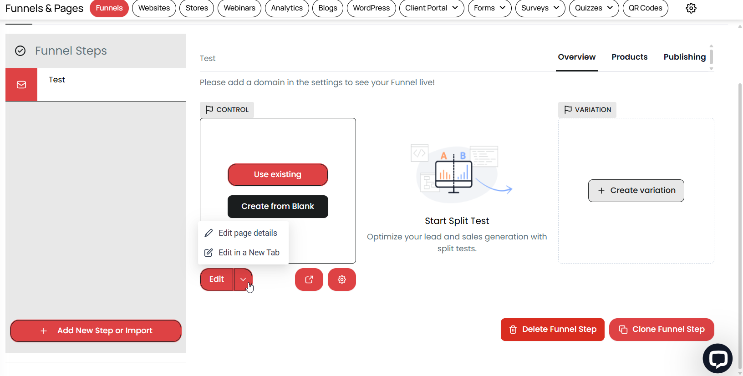Viewport: 743px width, 376px height.
Task: Open the live chat bubble widget
Action: pyautogui.click(x=718, y=359)
